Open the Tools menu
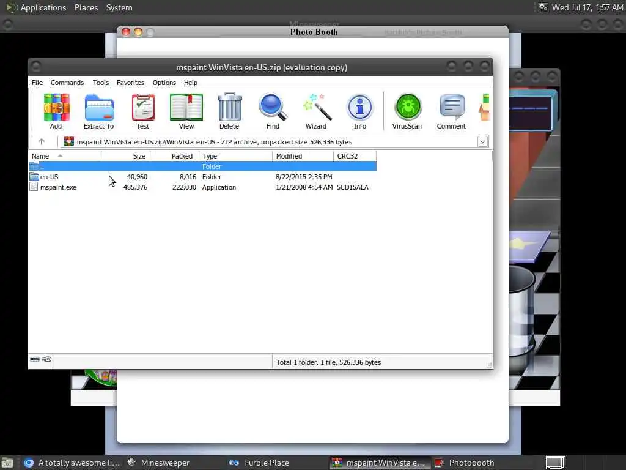 tap(101, 83)
